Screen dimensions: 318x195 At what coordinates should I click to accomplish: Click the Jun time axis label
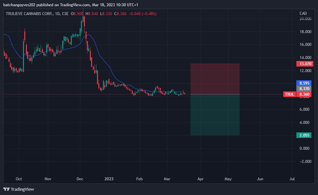260,179
